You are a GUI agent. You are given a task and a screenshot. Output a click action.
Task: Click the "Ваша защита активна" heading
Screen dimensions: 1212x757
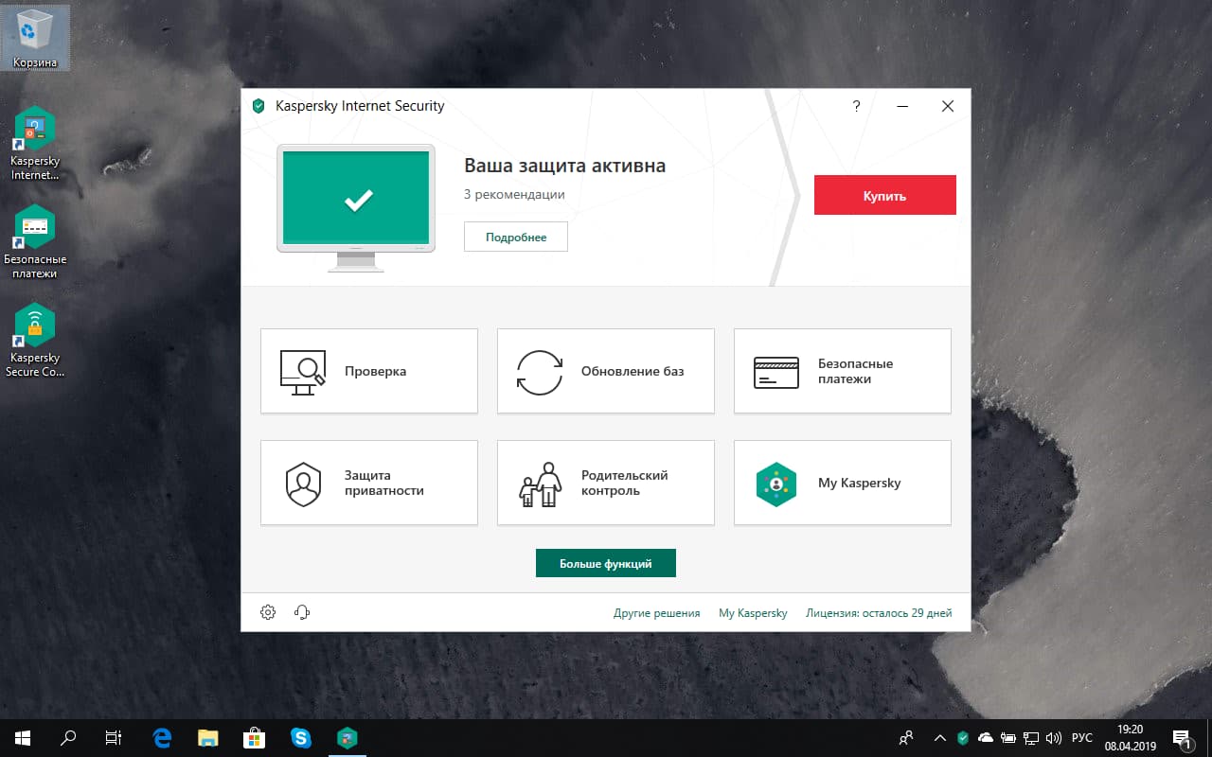[x=564, y=166]
